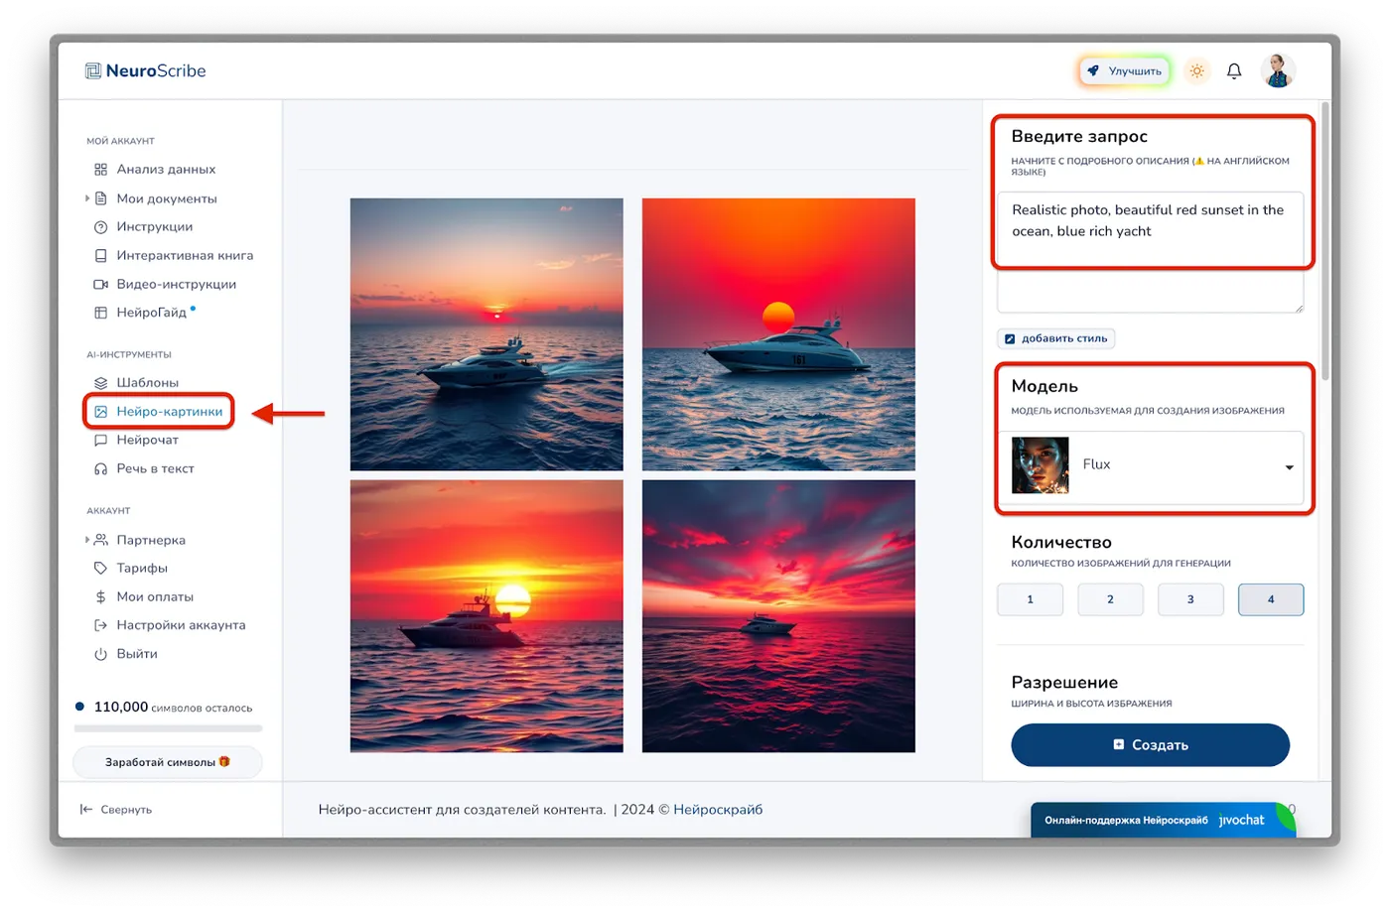Select quantity 2 images
The width and height of the screenshot is (1390, 912).
pos(1111,599)
